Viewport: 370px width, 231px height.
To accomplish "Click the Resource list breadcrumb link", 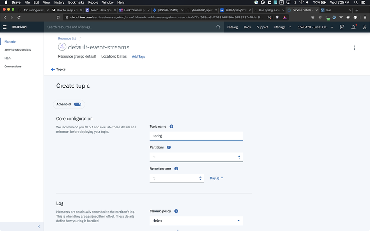I will click(67, 38).
